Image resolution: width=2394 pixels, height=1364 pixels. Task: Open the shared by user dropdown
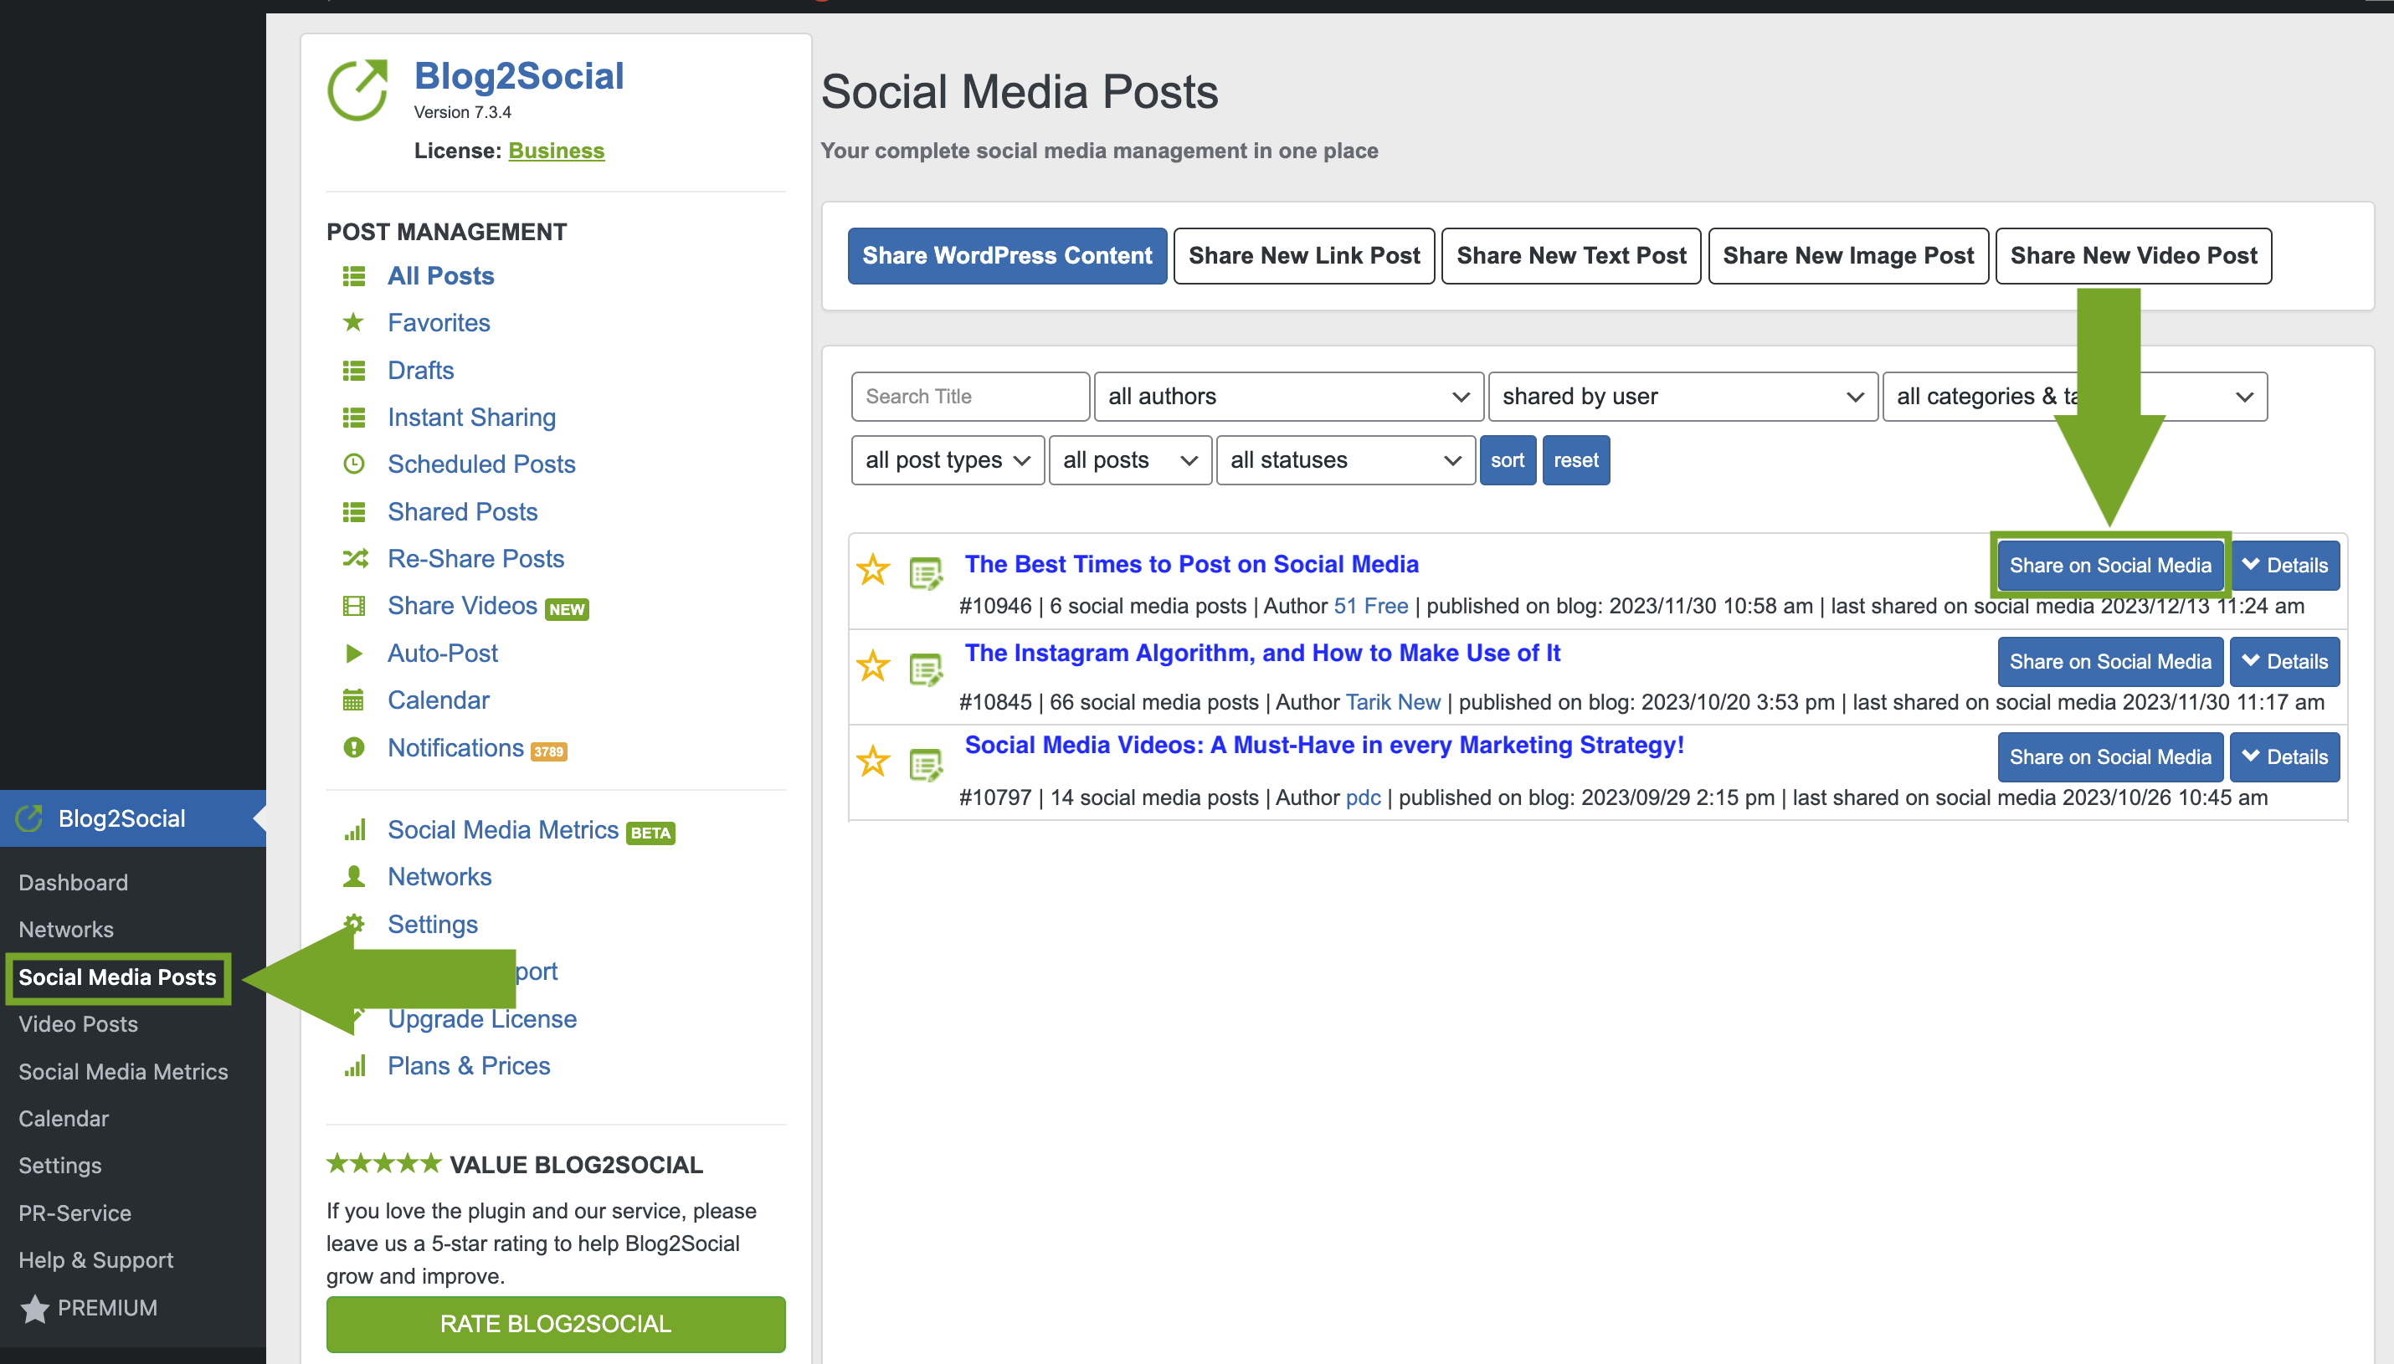coord(1682,397)
